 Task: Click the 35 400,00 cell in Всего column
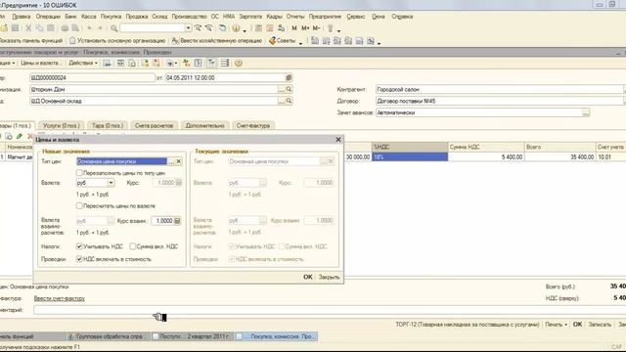(x=559, y=157)
